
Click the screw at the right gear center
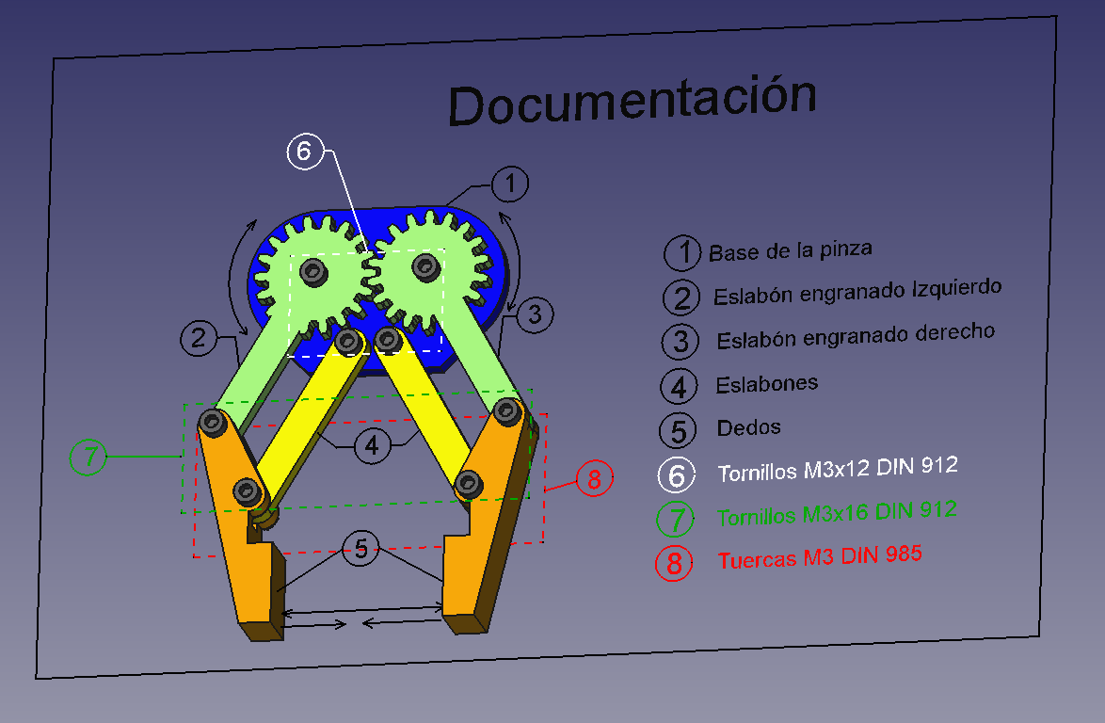pos(425,267)
